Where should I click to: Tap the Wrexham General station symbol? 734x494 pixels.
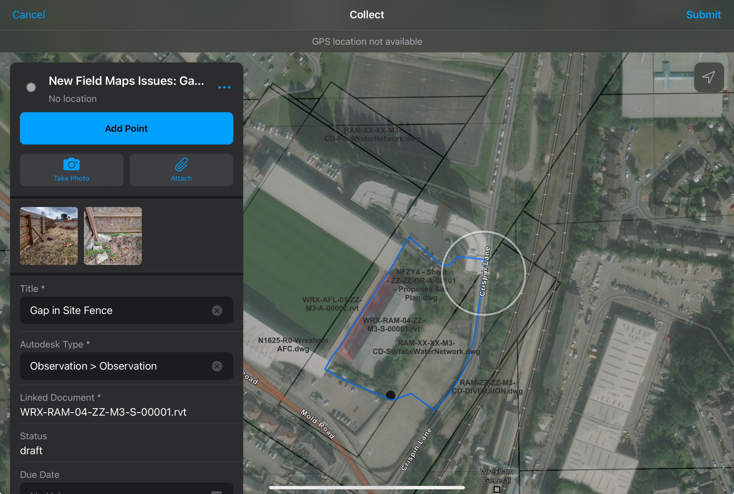tap(497, 489)
